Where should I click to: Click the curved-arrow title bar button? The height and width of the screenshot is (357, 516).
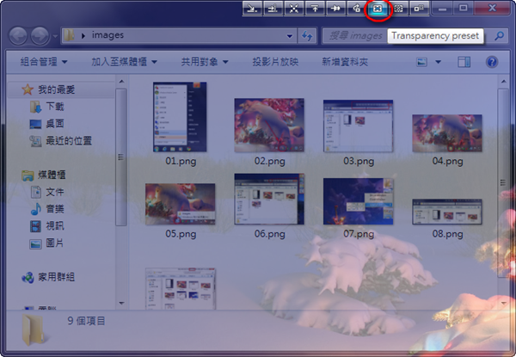click(357, 9)
